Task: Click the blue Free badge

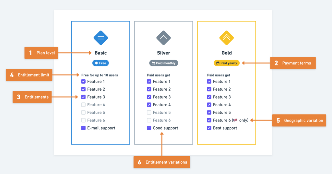Action: 101,63
